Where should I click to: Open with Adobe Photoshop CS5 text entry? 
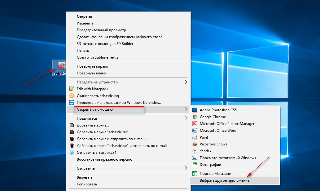pos(218,110)
